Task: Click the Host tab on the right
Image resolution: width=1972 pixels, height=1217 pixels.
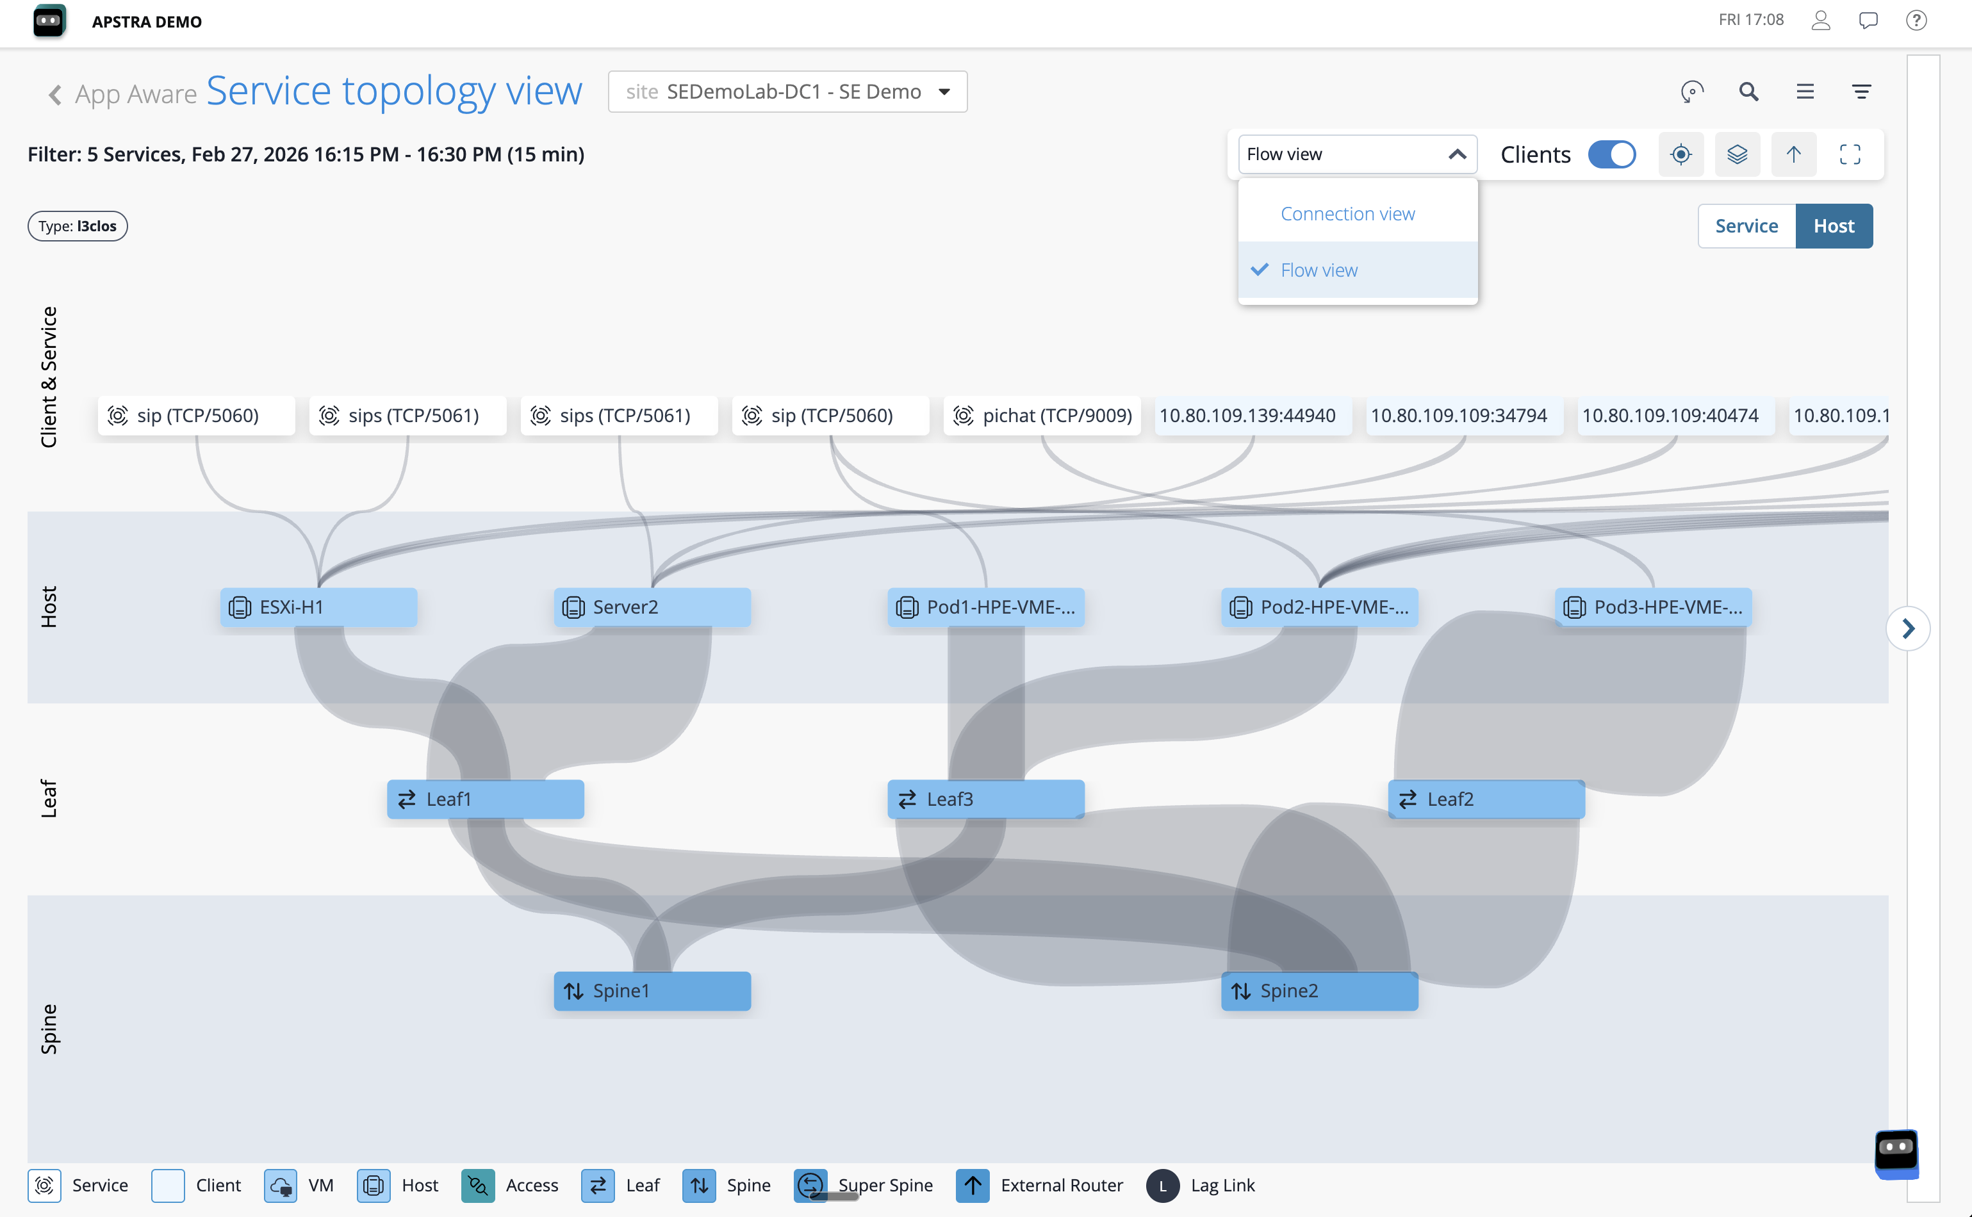Action: click(x=1834, y=225)
